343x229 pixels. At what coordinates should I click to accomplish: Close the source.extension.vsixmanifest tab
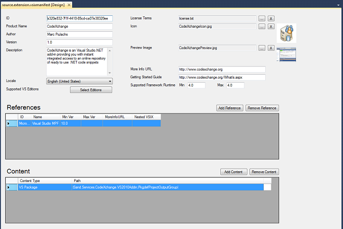coord(69,5)
